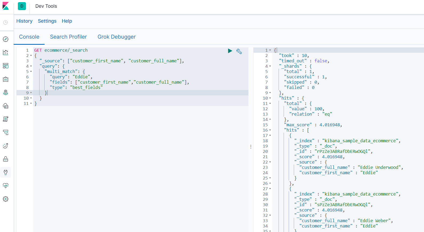Click the "_source" array line in editor
Screen dimensions: 424x232
pyautogui.click(x=112, y=61)
